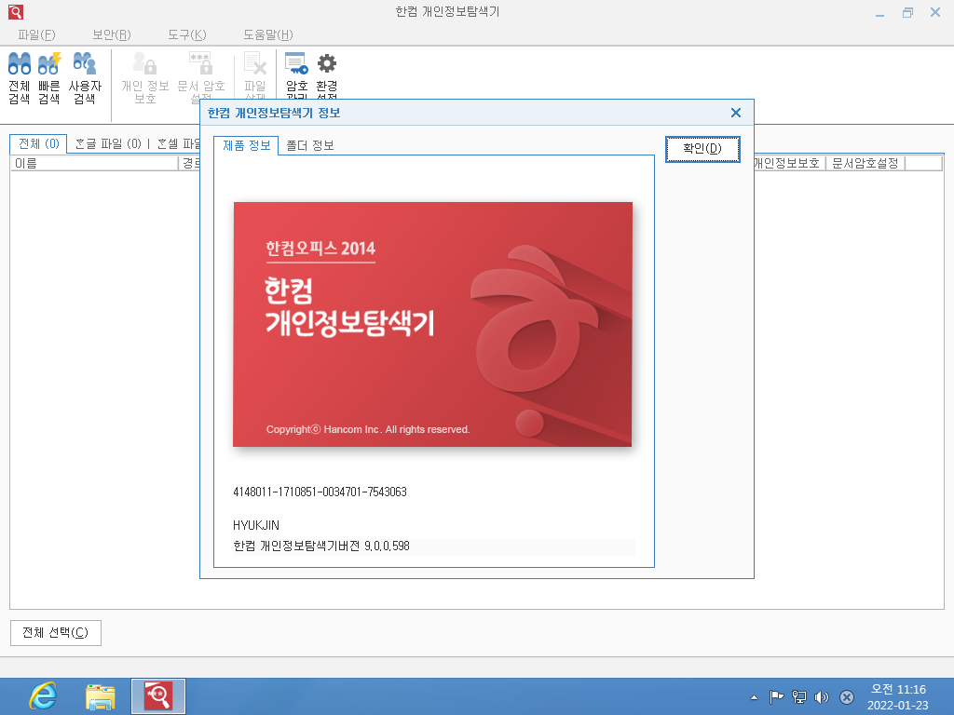
Task: Run quick search via 빠른 검색 icon
Action: 49,78
